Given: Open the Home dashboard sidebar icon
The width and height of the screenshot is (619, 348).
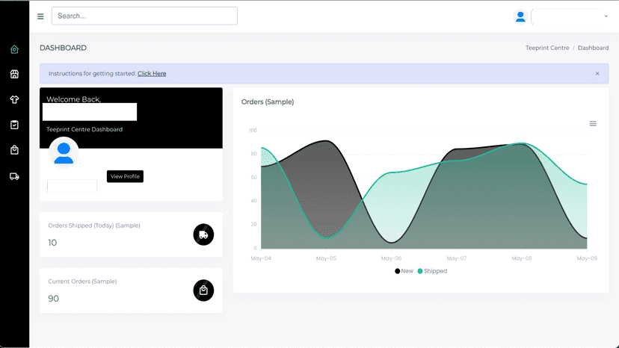Looking at the screenshot, I should (x=14, y=49).
